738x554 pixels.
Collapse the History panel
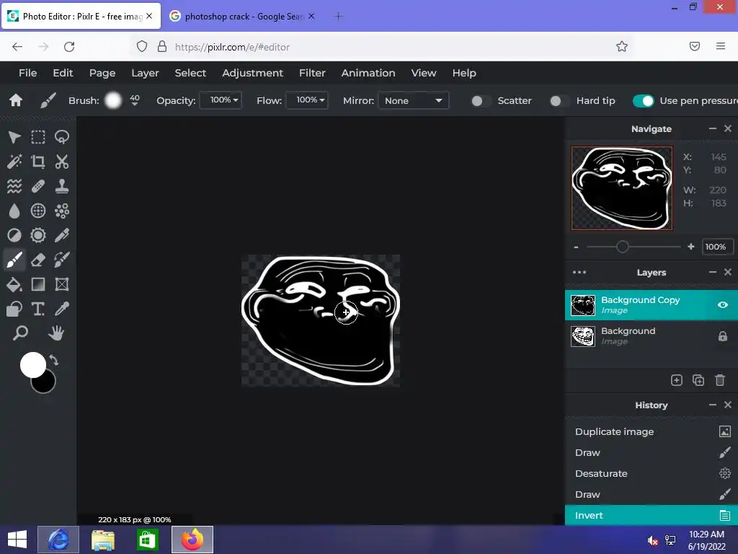(713, 405)
